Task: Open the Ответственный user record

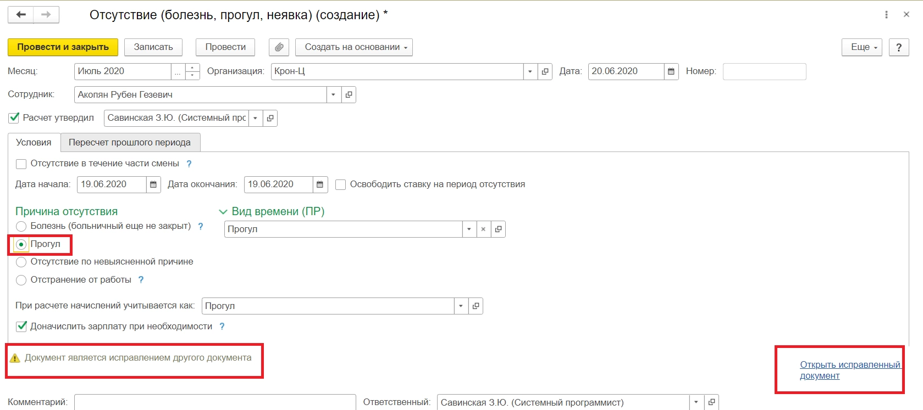Action: point(711,402)
